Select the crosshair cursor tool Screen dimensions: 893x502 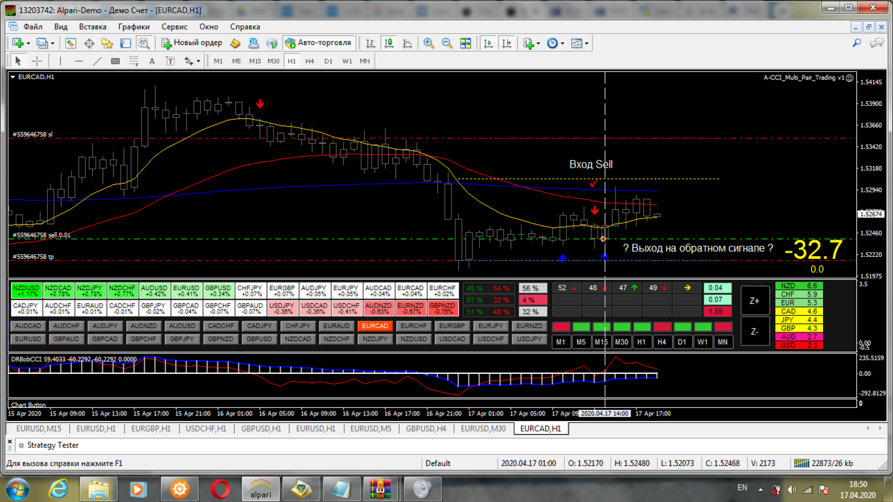pos(37,61)
